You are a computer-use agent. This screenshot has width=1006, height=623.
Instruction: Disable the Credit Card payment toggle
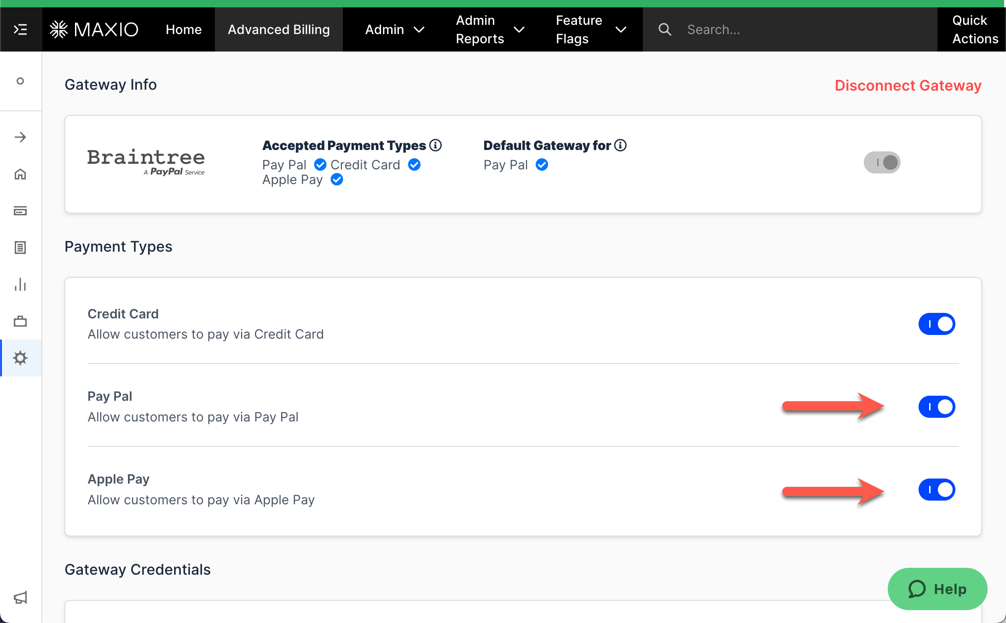click(937, 324)
